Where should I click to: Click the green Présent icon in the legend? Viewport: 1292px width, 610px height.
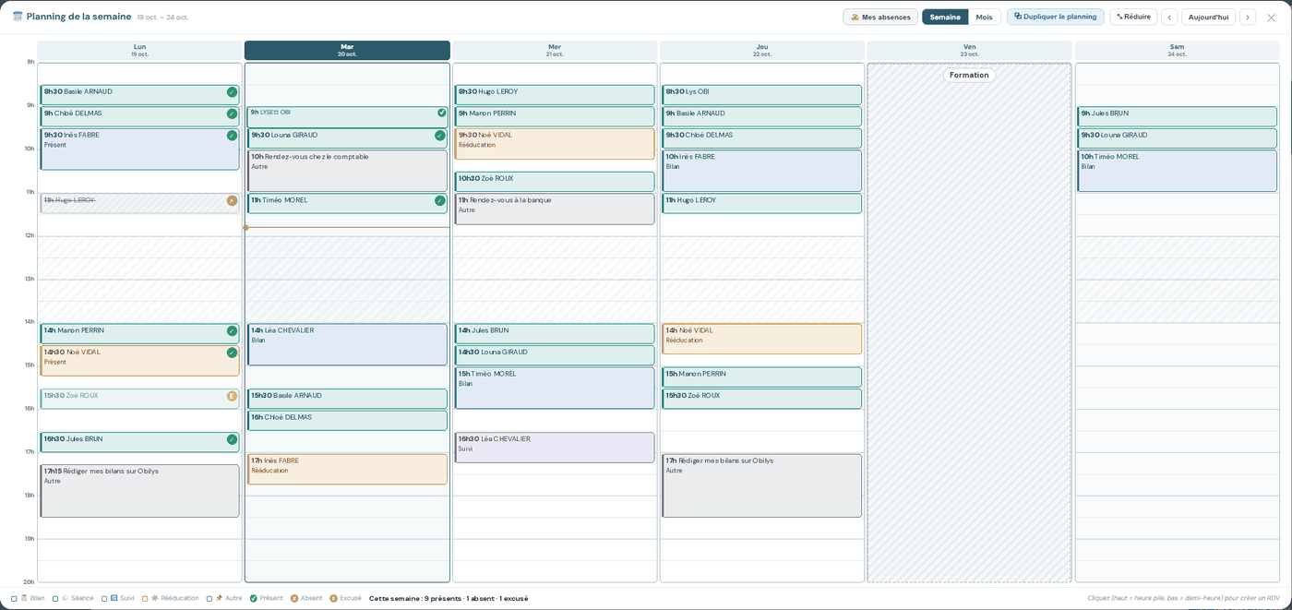pos(254,598)
